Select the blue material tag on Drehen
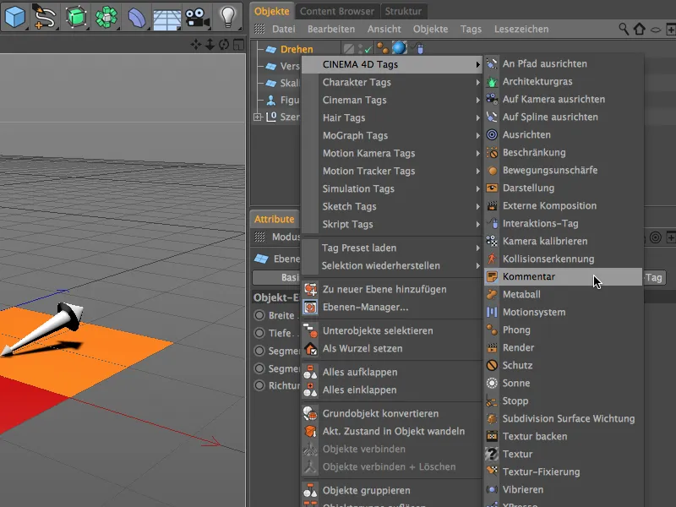676x507 pixels. 399,48
